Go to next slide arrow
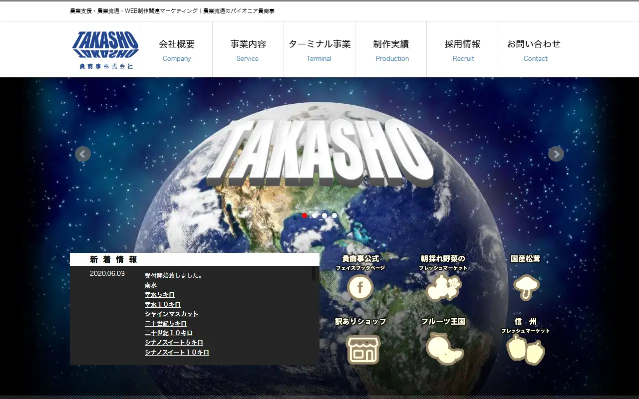Viewport: 639px width, 399px height. pyautogui.click(x=556, y=154)
